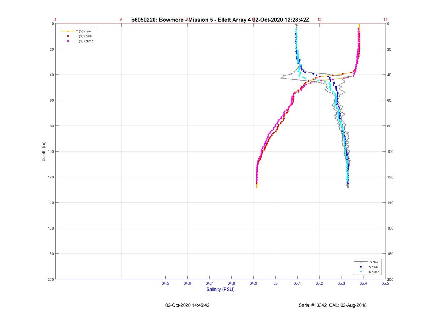Click salinity tick label '34.9'

tap(253, 283)
